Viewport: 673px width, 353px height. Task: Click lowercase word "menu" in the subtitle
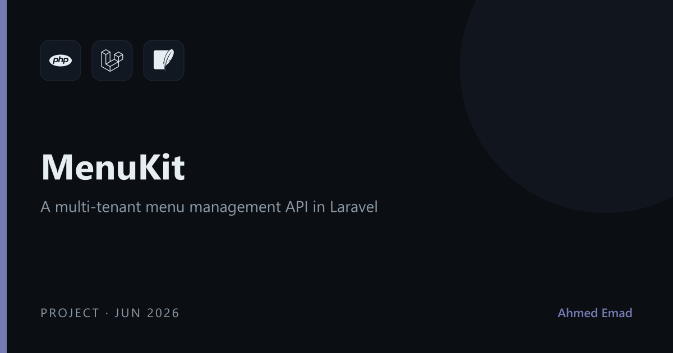(x=165, y=207)
